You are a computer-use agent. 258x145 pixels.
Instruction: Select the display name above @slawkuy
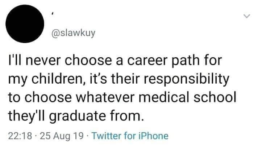(52, 14)
